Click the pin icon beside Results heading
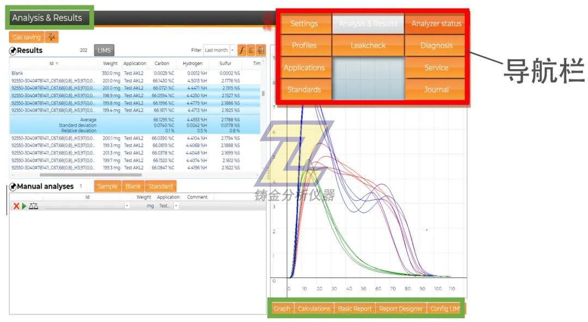Image resolution: width=588 pixels, height=322 pixels. (x=13, y=51)
